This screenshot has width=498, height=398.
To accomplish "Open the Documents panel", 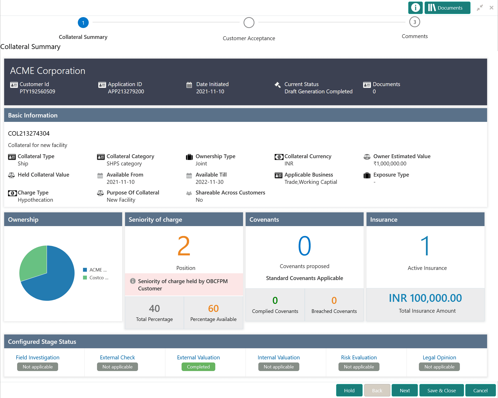I will (x=447, y=8).
